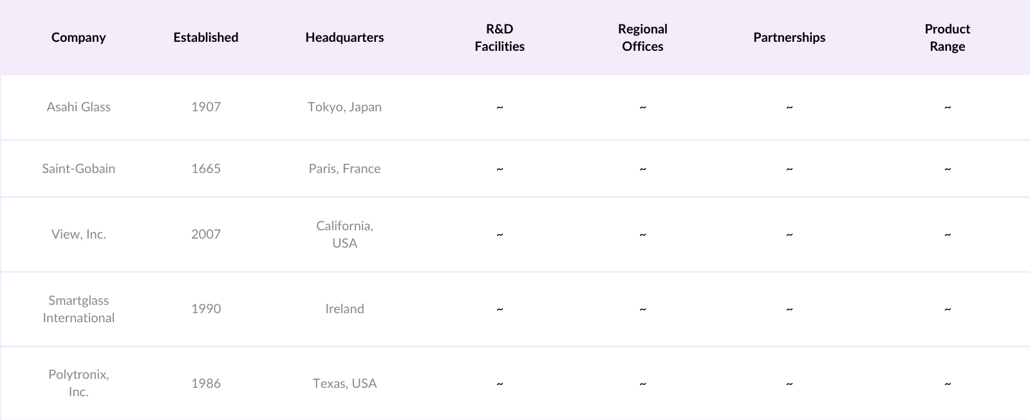Select the Smartglass International cell
The height and width of the screenshot is (420, 1030).
[79, 309]
